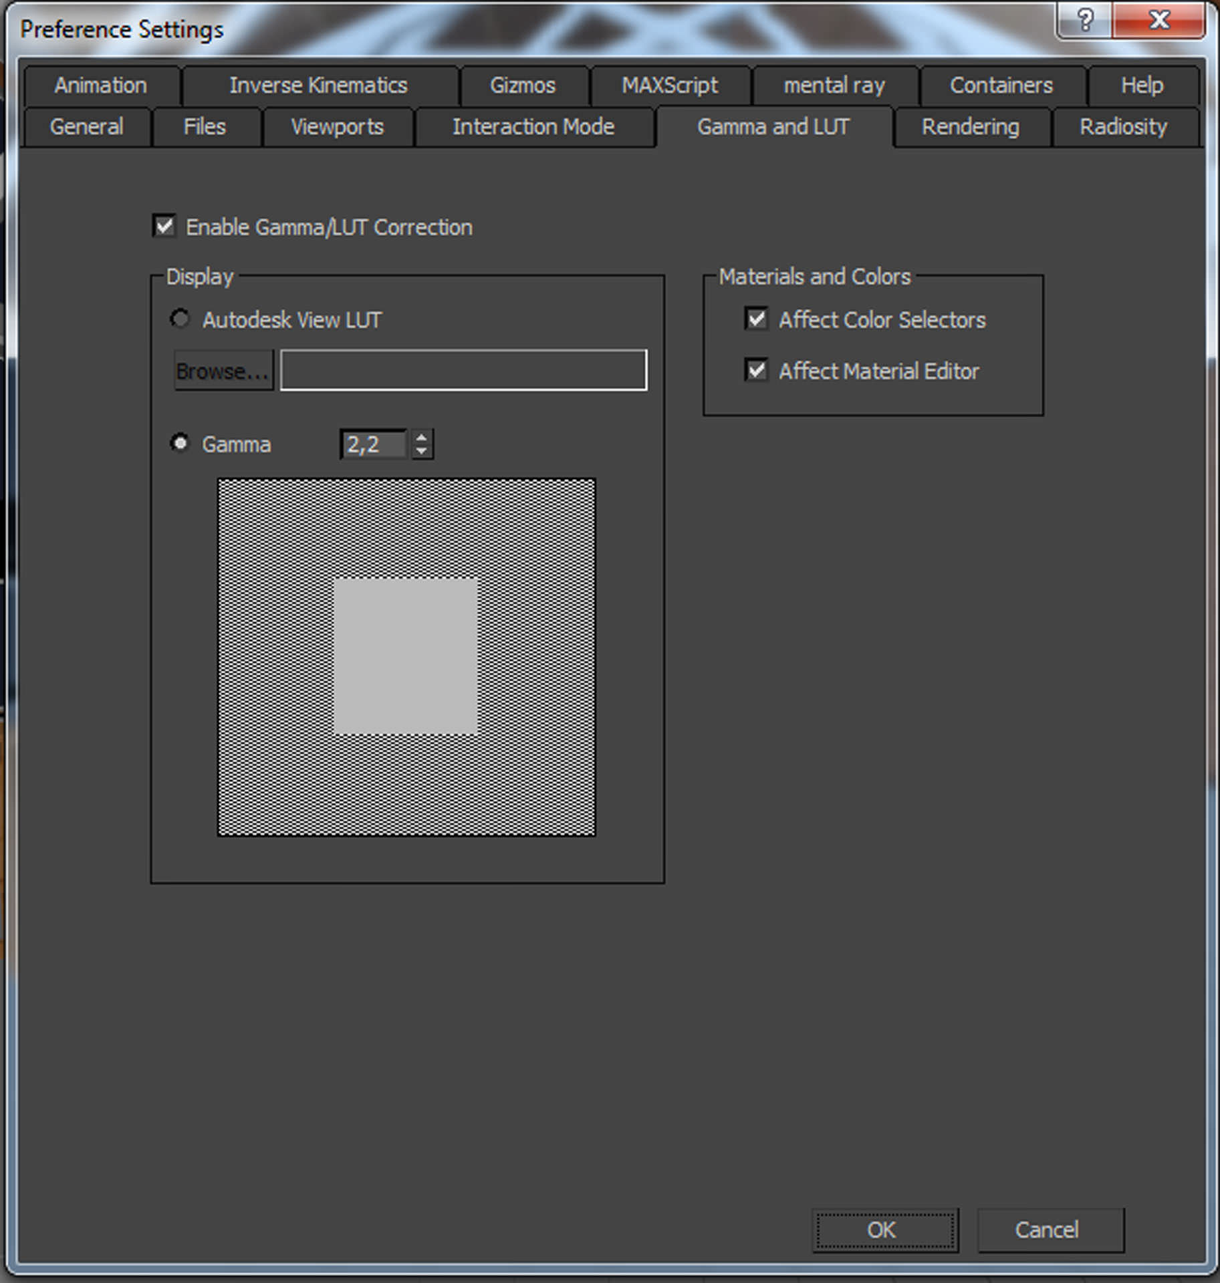Image resolution: width=1220 pixels, height=1283 pixels.
Task: Confirm settings with OK
Action: [x=885, y=1230]
